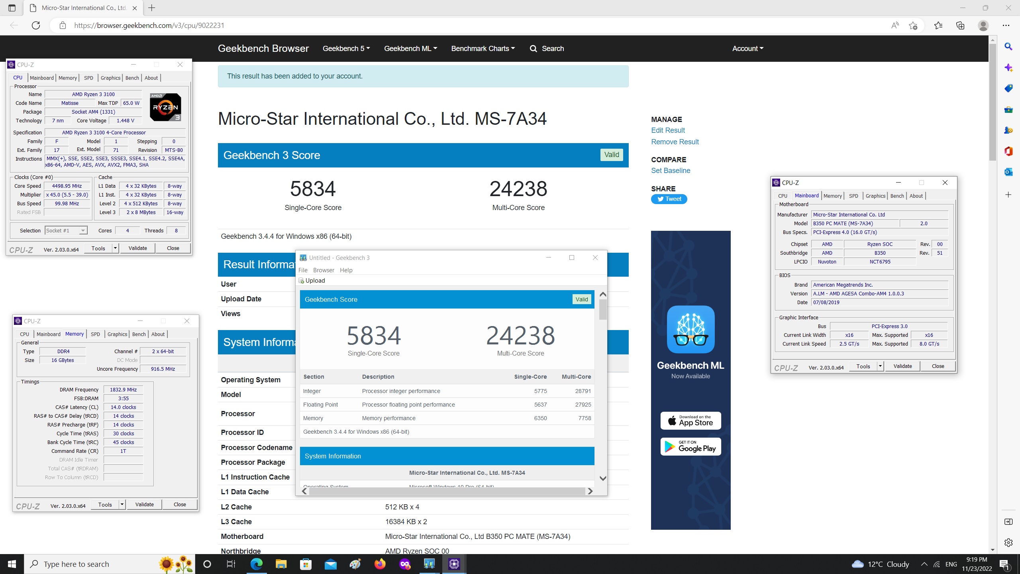Click the Edge sidebar search icon

point(1008,47)
